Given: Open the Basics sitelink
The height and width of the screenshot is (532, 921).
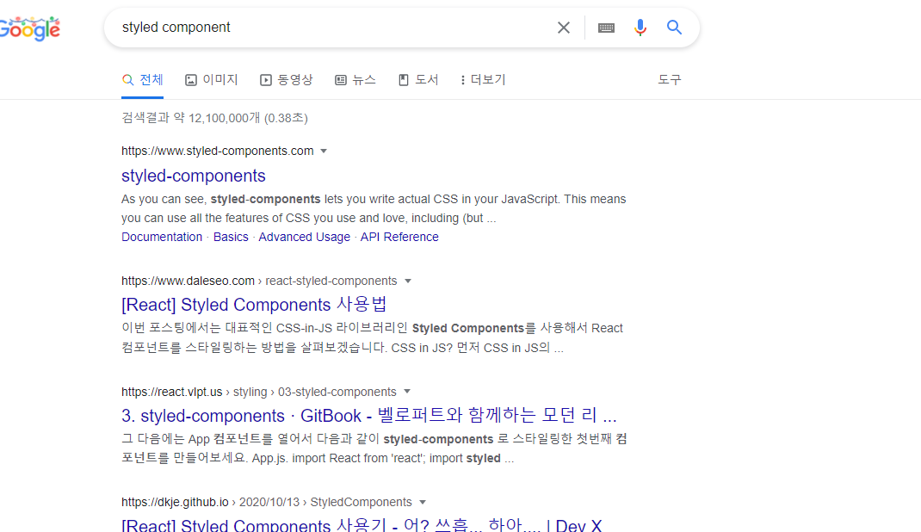Looking at the screenshot, I should (x=231, y=238).
